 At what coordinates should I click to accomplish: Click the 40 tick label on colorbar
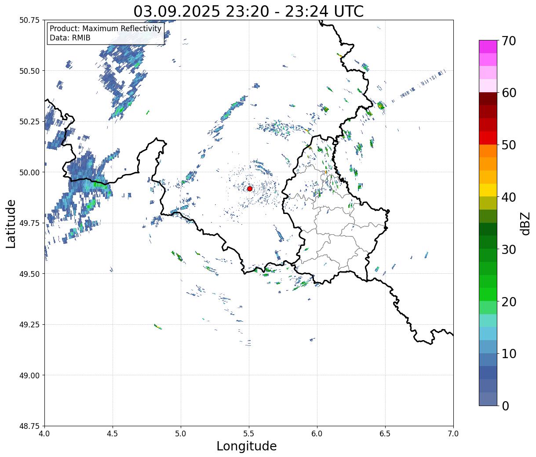click(509, 197)
